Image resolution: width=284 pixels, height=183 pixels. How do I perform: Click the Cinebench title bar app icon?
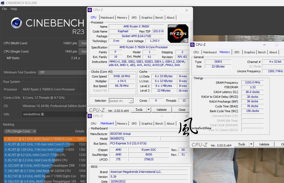click(x=3, y=2)
